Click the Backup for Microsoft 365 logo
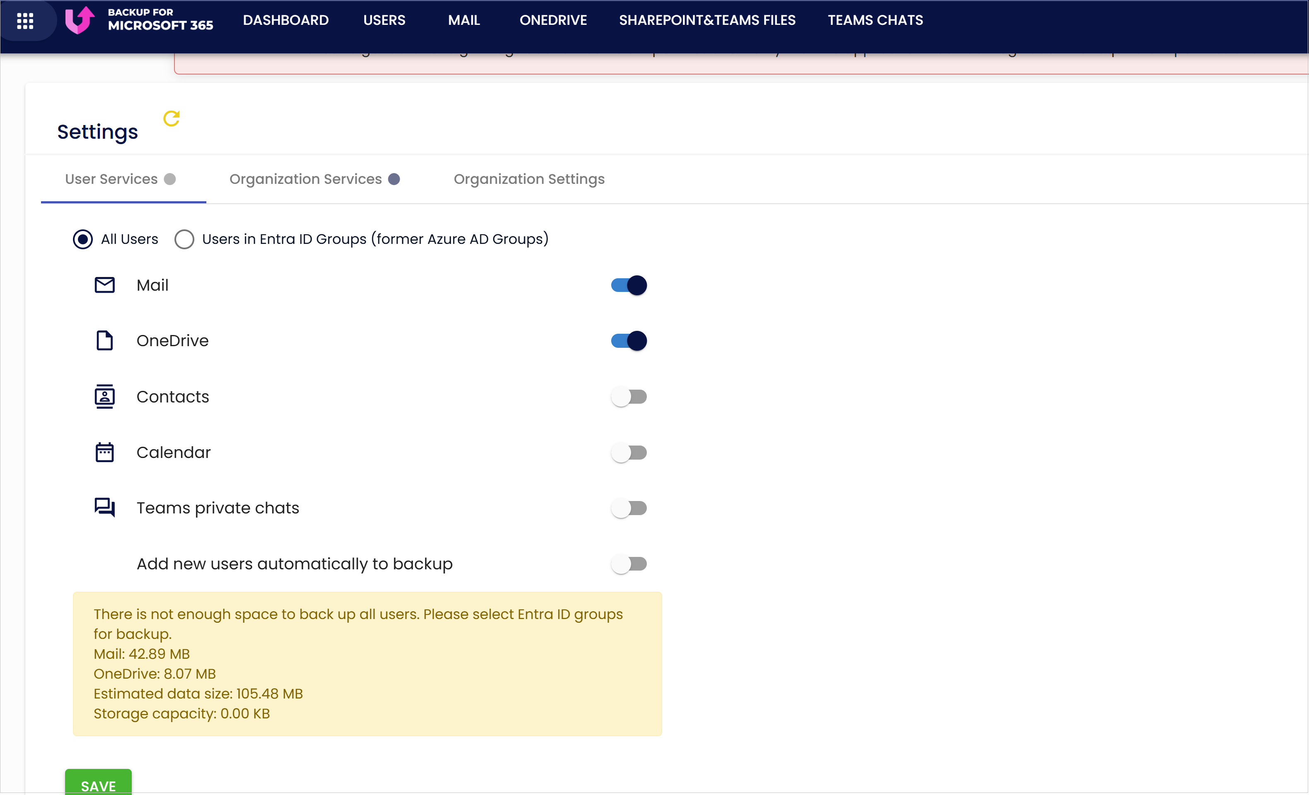 139,19
